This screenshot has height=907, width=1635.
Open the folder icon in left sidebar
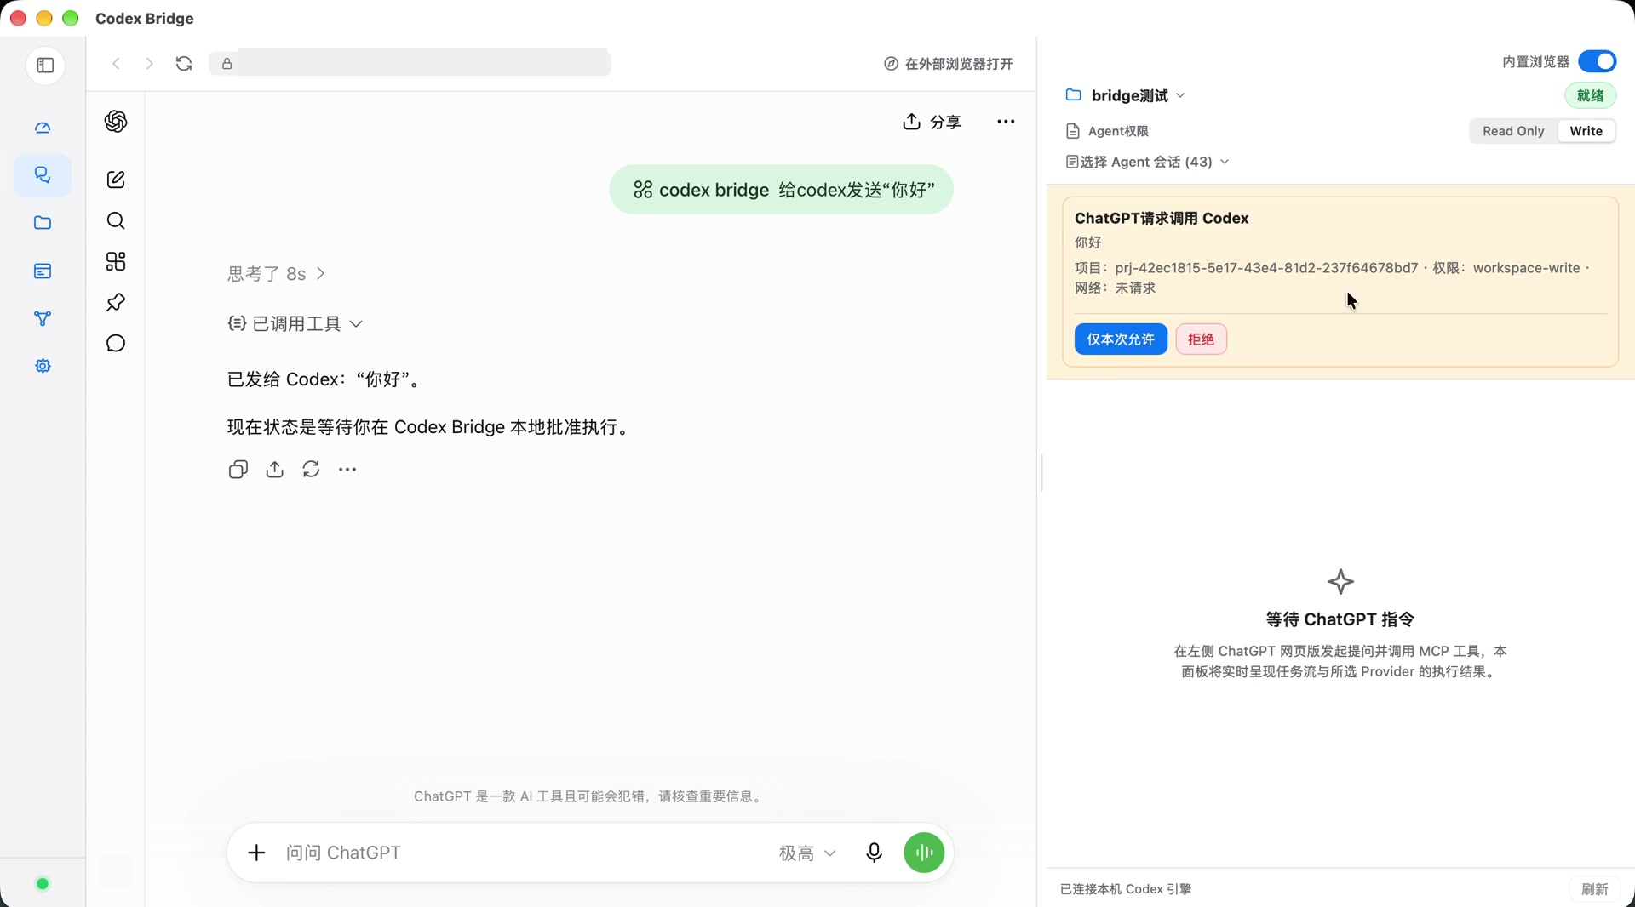tap(43, 223)
